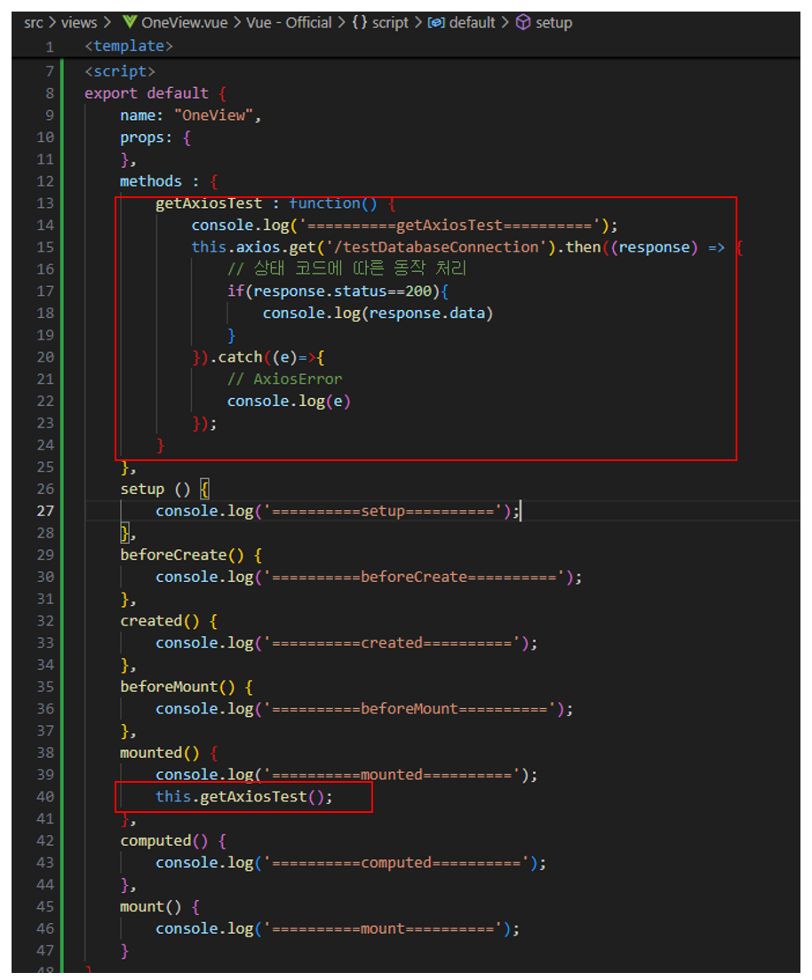Click 'getAxiosTest : function()' declaration
Screen dimensions: 812x980
[x=267, y=203]
